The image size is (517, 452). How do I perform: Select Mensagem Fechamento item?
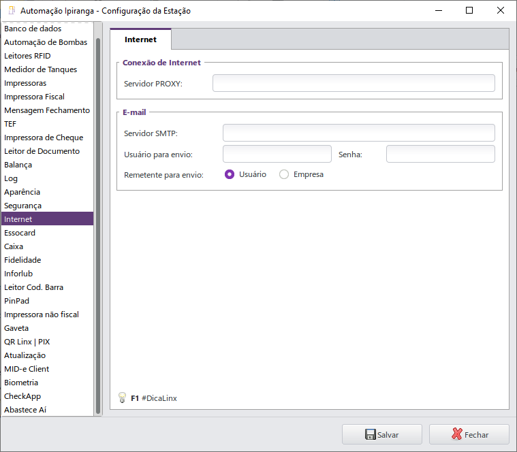(x=47, y=110)
